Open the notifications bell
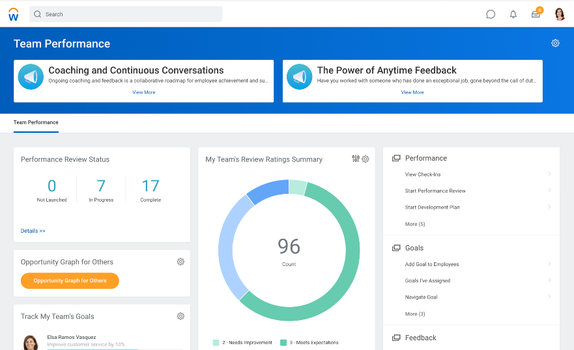This screenshot has width=574, height=350. click(513, 14)
